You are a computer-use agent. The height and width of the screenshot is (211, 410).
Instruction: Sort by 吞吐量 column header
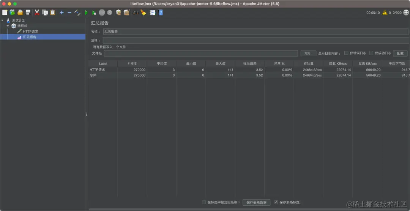tap(309, 63)
